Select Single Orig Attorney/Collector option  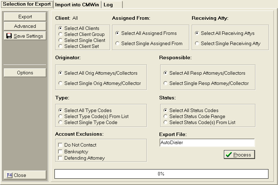pos(61,83)
